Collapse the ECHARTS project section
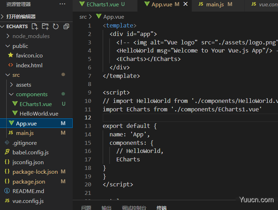This screenshot has height=210, width=278. (x=2, y=26)
